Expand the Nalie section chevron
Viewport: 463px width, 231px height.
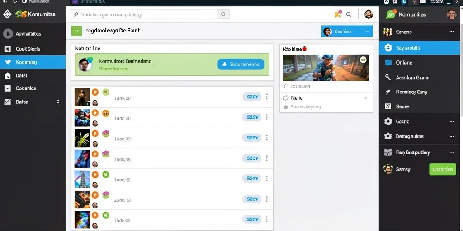pos(365,98)
